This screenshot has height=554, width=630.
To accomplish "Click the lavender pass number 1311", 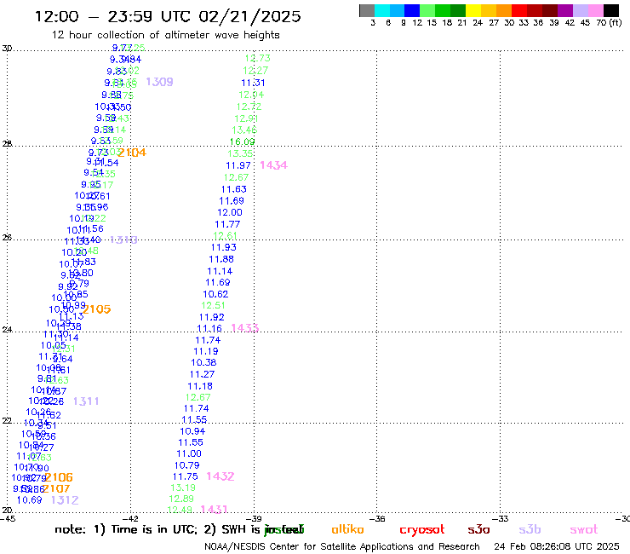I will [86, 401].
